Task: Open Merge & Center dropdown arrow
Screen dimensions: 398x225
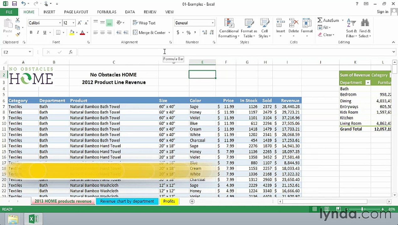Action: tap(169, 32)
